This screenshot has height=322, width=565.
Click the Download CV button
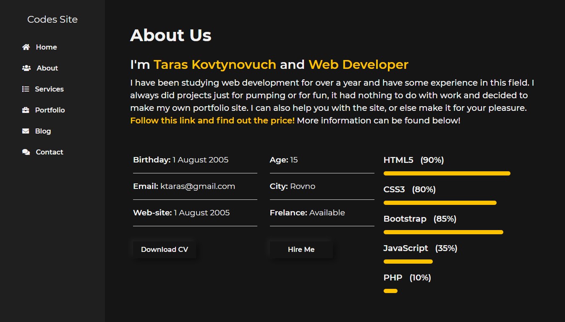[164, 249]
